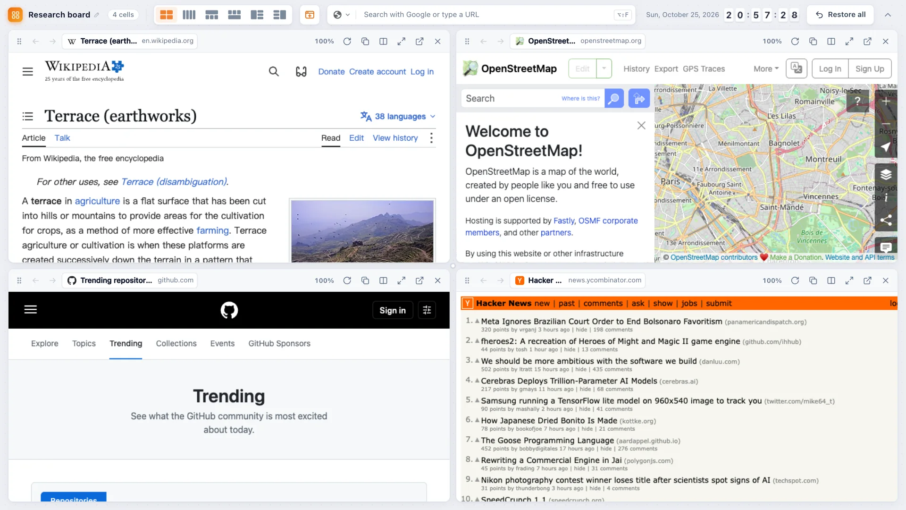This screenshot has height=510, width=906.
Task: Upvote the Goose Programming Language story
Action: [x=477, y=440]
